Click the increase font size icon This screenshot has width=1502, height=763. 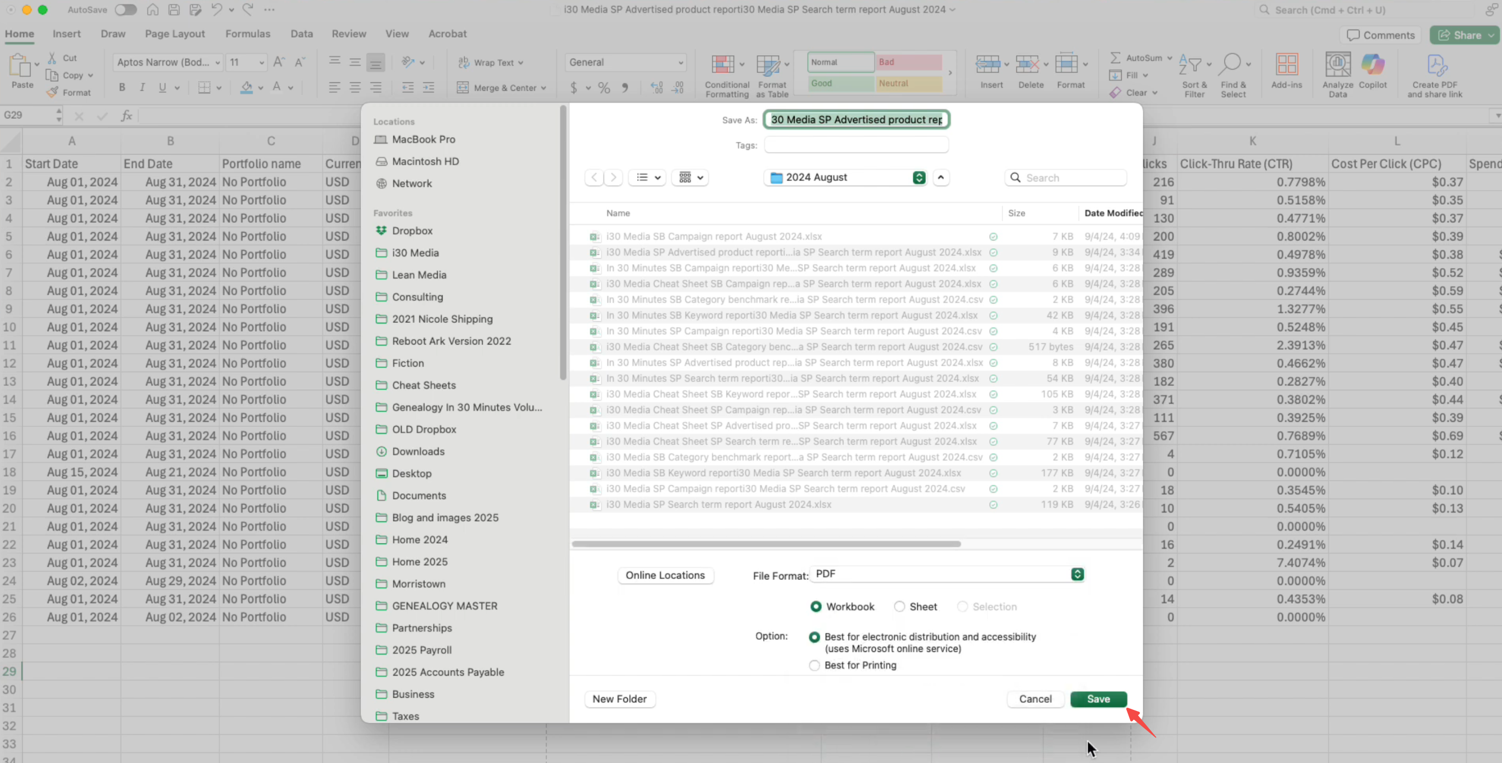(279, 62)
